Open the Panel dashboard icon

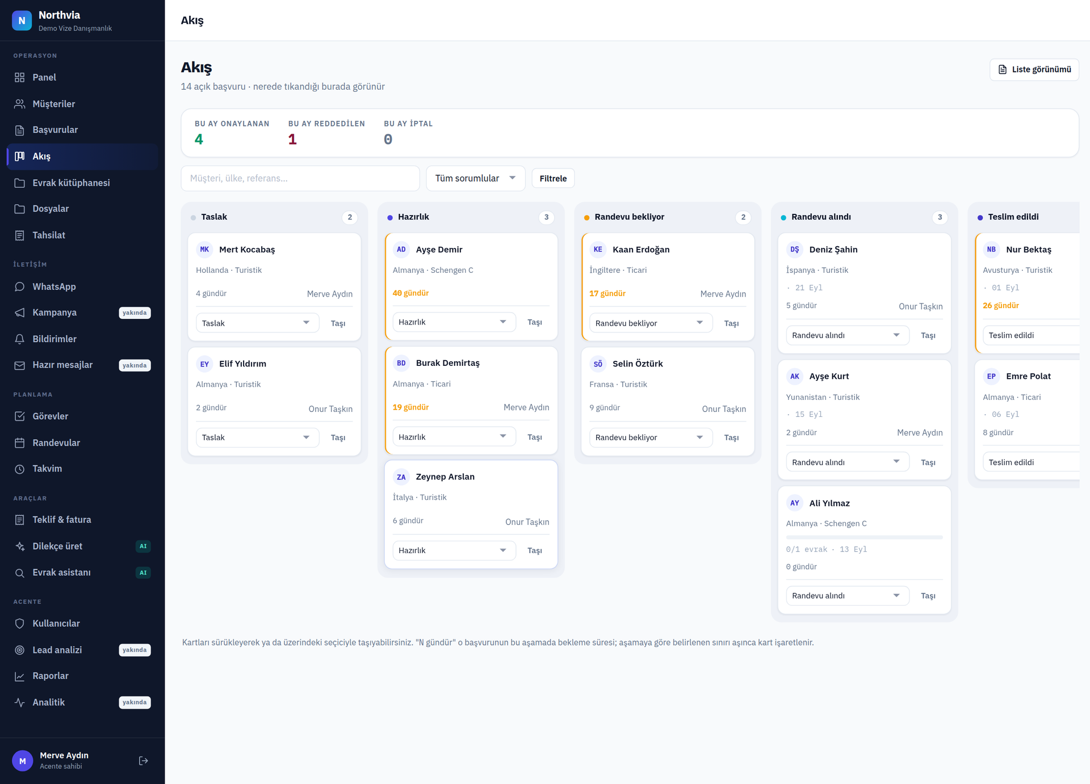click(20, 77)
